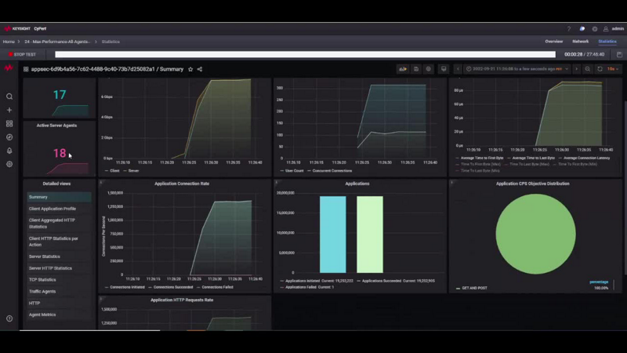627x353 pixels.
Task: Open the sidebar explore compass icon
Action: click(x=9, y=137)
